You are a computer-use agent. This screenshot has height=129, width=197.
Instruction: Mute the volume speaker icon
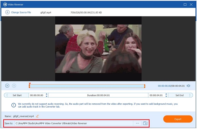point(188,86)
